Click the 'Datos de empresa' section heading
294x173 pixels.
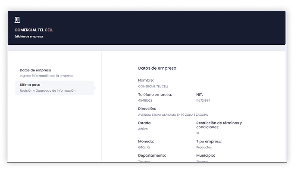pos(157,68)
